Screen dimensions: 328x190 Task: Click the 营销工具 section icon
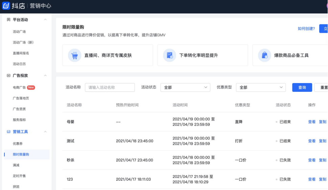[x=8, y=132]
